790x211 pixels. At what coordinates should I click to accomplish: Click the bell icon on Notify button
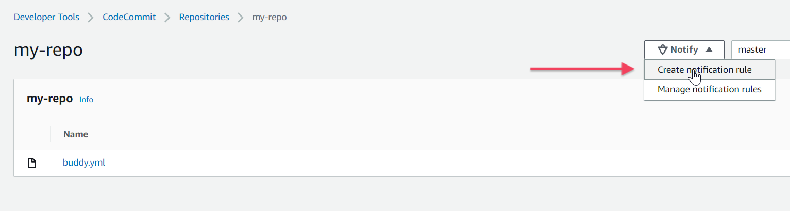[x=663, y=50]
